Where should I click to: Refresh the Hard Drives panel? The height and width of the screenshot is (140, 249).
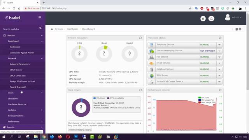point(140,90)
